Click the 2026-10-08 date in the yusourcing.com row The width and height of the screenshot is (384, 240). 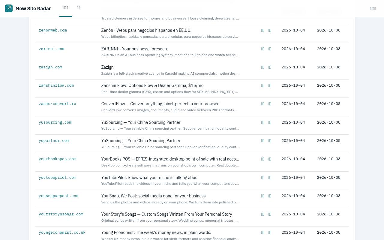click(329, 122)
